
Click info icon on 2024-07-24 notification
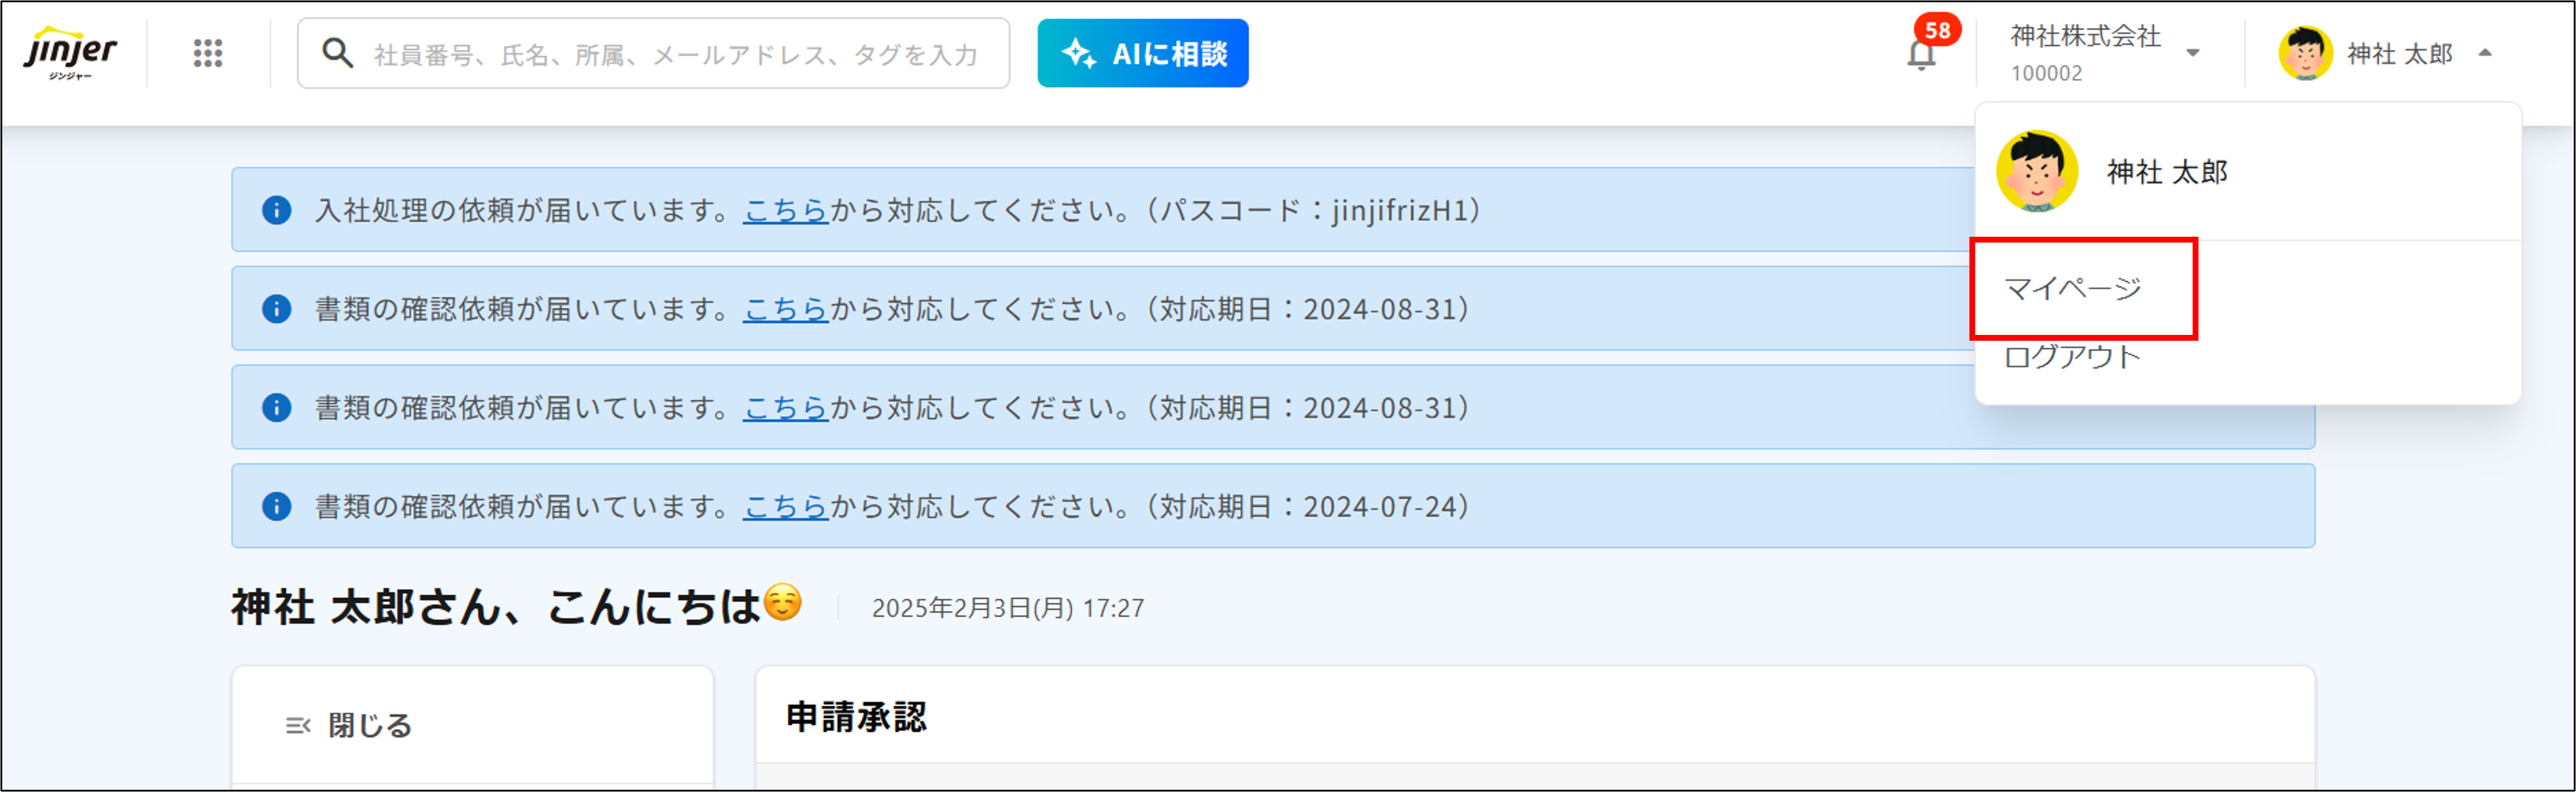click(276, 506)
